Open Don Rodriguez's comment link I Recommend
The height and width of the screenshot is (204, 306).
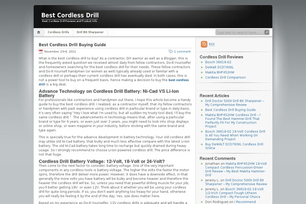(x=245, y=202)
